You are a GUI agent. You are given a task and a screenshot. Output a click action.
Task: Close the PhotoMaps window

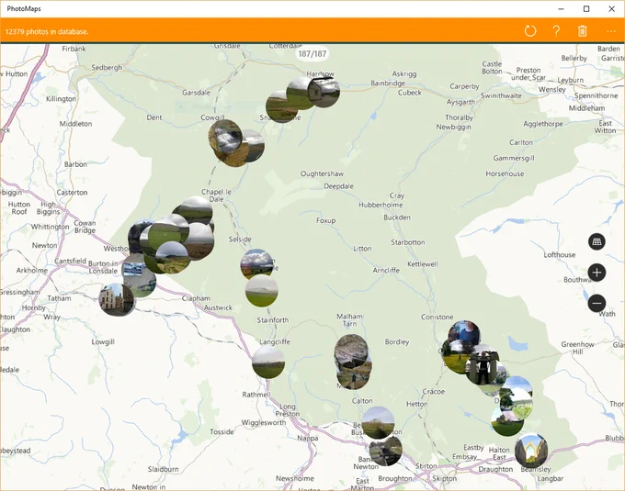point(612,9)
